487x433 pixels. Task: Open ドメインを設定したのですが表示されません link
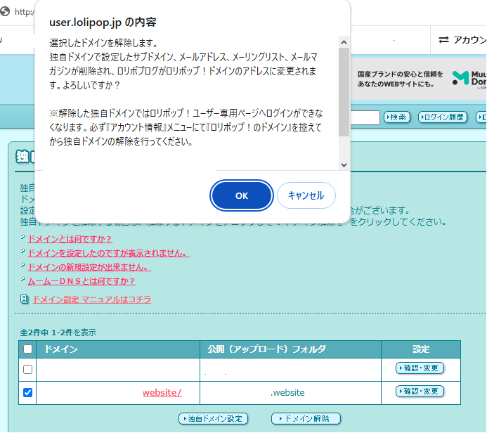coord(108,253)
